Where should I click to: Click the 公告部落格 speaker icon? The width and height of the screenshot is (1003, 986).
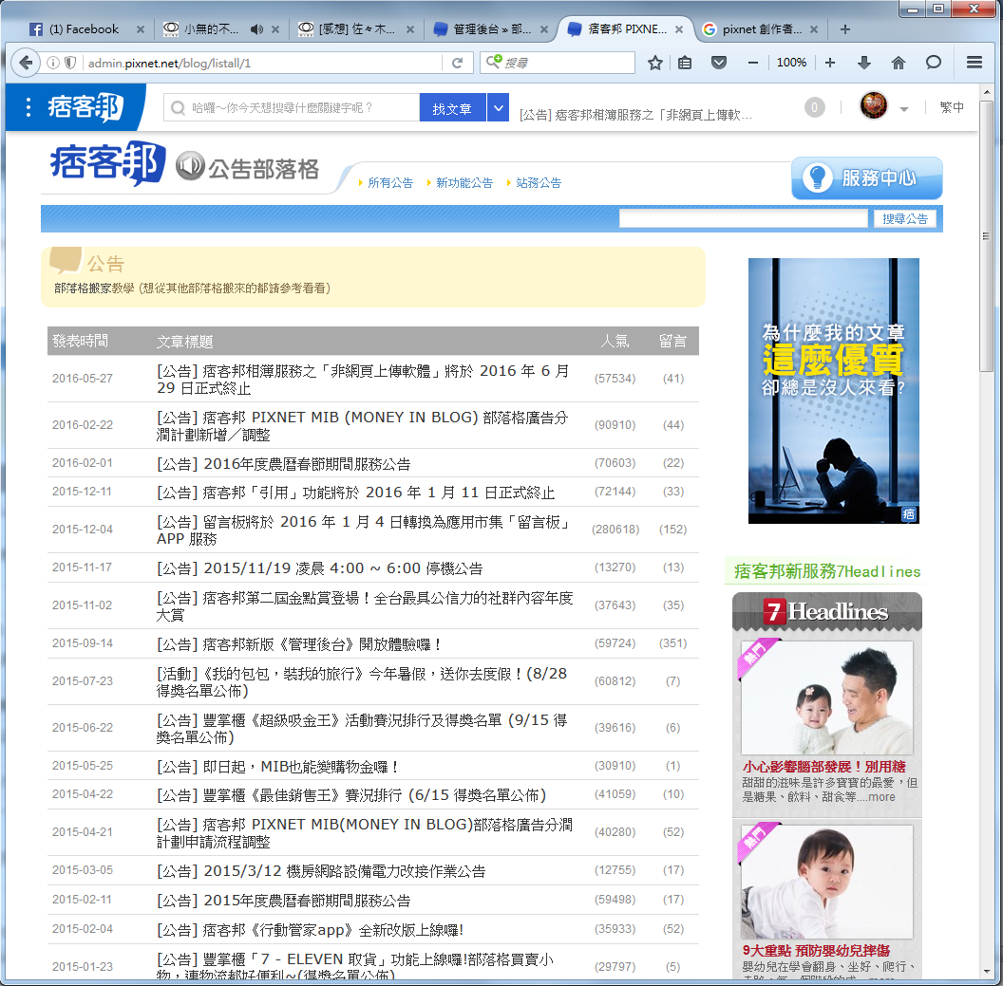click(190, 166)
